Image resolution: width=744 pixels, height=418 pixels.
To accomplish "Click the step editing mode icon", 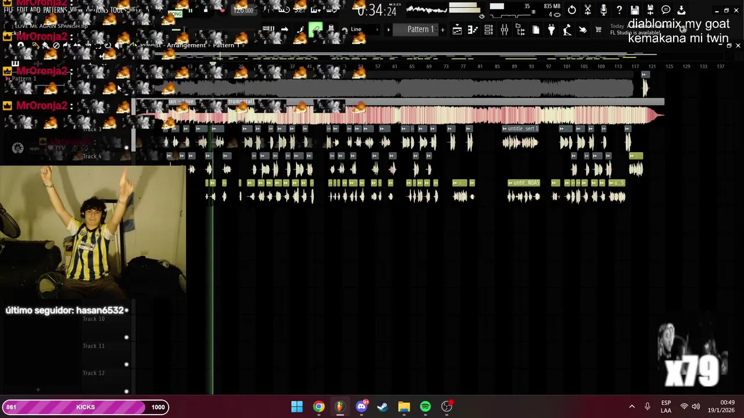I will click(x=300, y=29).
